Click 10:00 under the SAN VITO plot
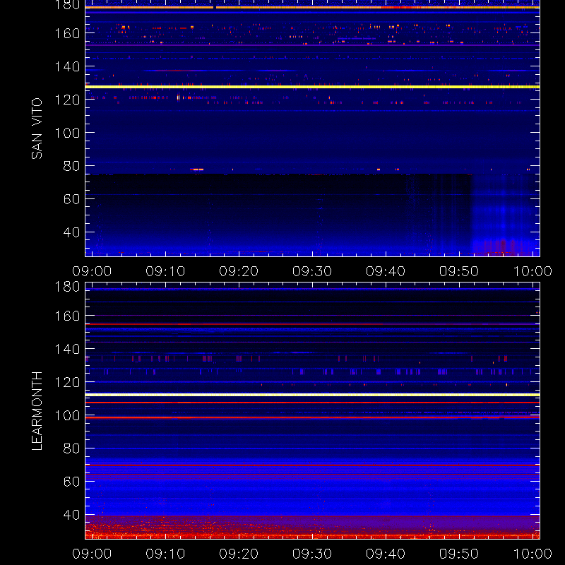The image size is (565, 565). tap(533, 271)
